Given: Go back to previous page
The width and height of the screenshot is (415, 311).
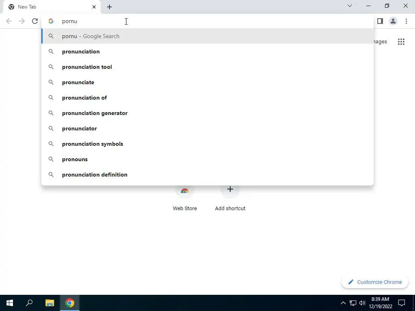Looking at the screenshot, I should (9, 21).
